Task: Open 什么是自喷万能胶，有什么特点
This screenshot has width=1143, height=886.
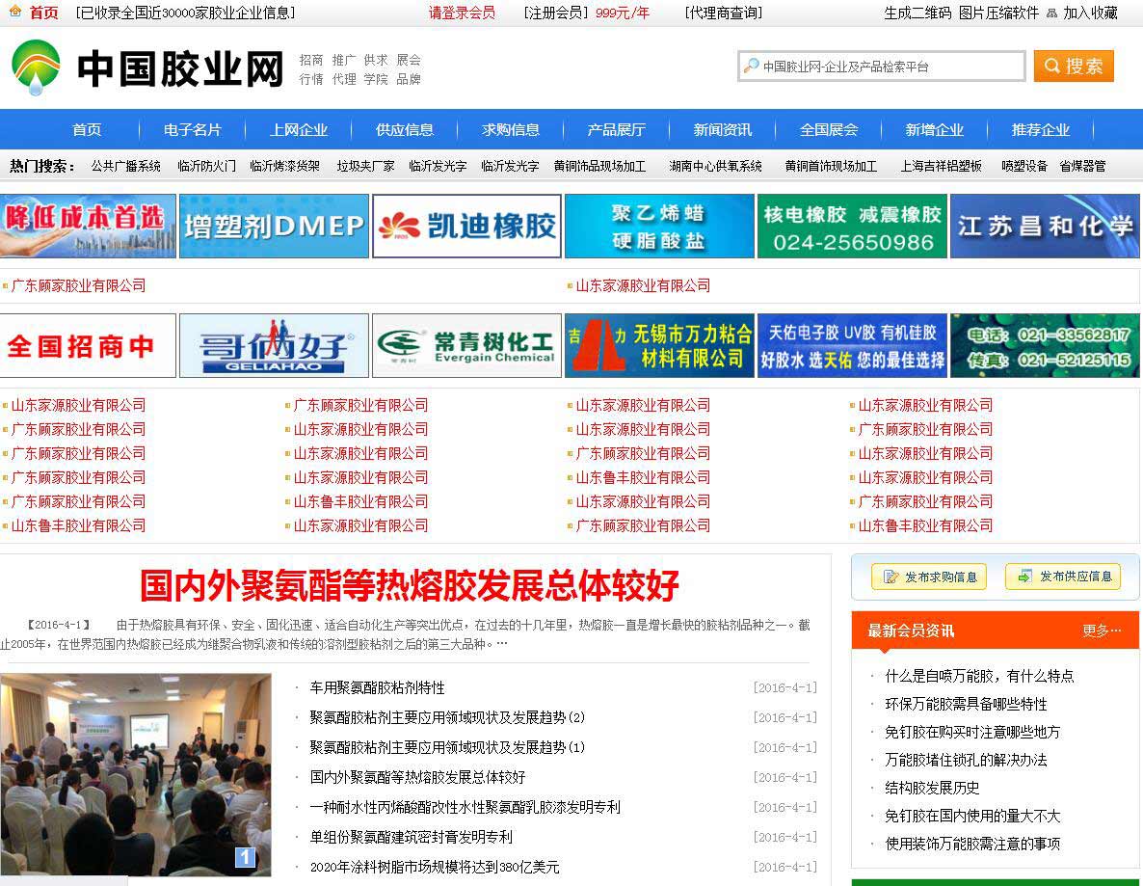Action: pos(979,676)
